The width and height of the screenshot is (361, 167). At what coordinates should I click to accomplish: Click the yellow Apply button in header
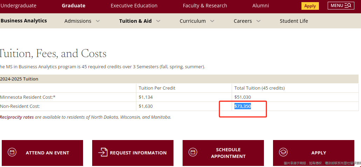coord(310,6)
